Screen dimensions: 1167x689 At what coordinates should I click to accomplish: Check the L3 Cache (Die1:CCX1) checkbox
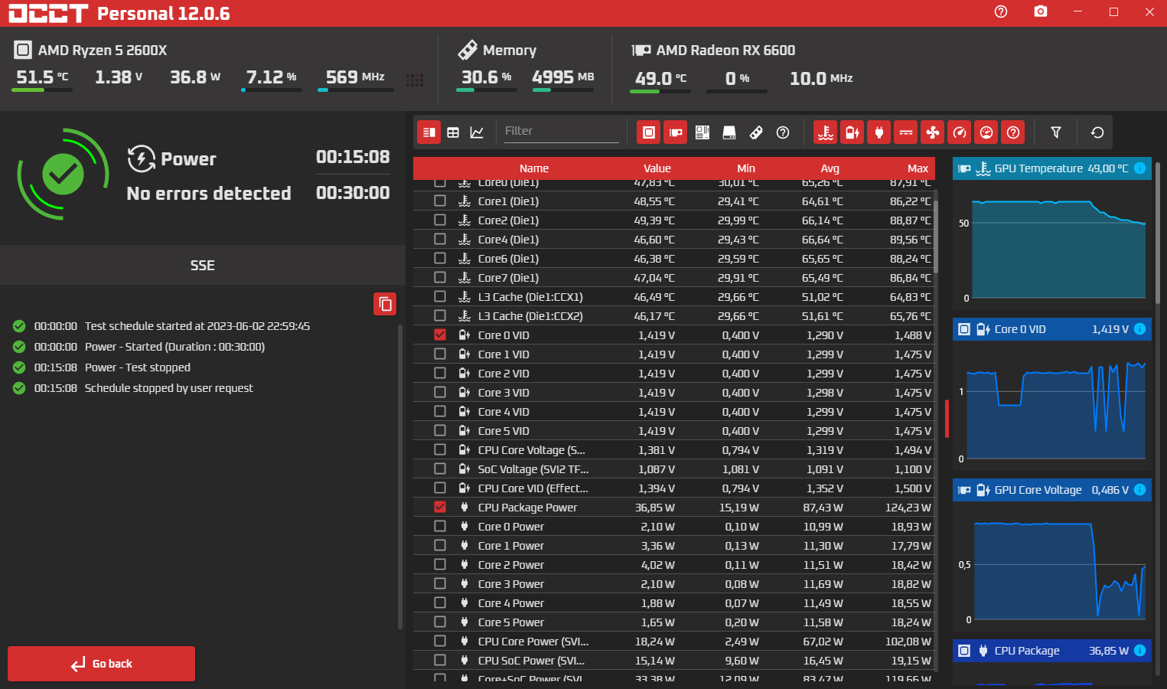click(x=440, y=296)
